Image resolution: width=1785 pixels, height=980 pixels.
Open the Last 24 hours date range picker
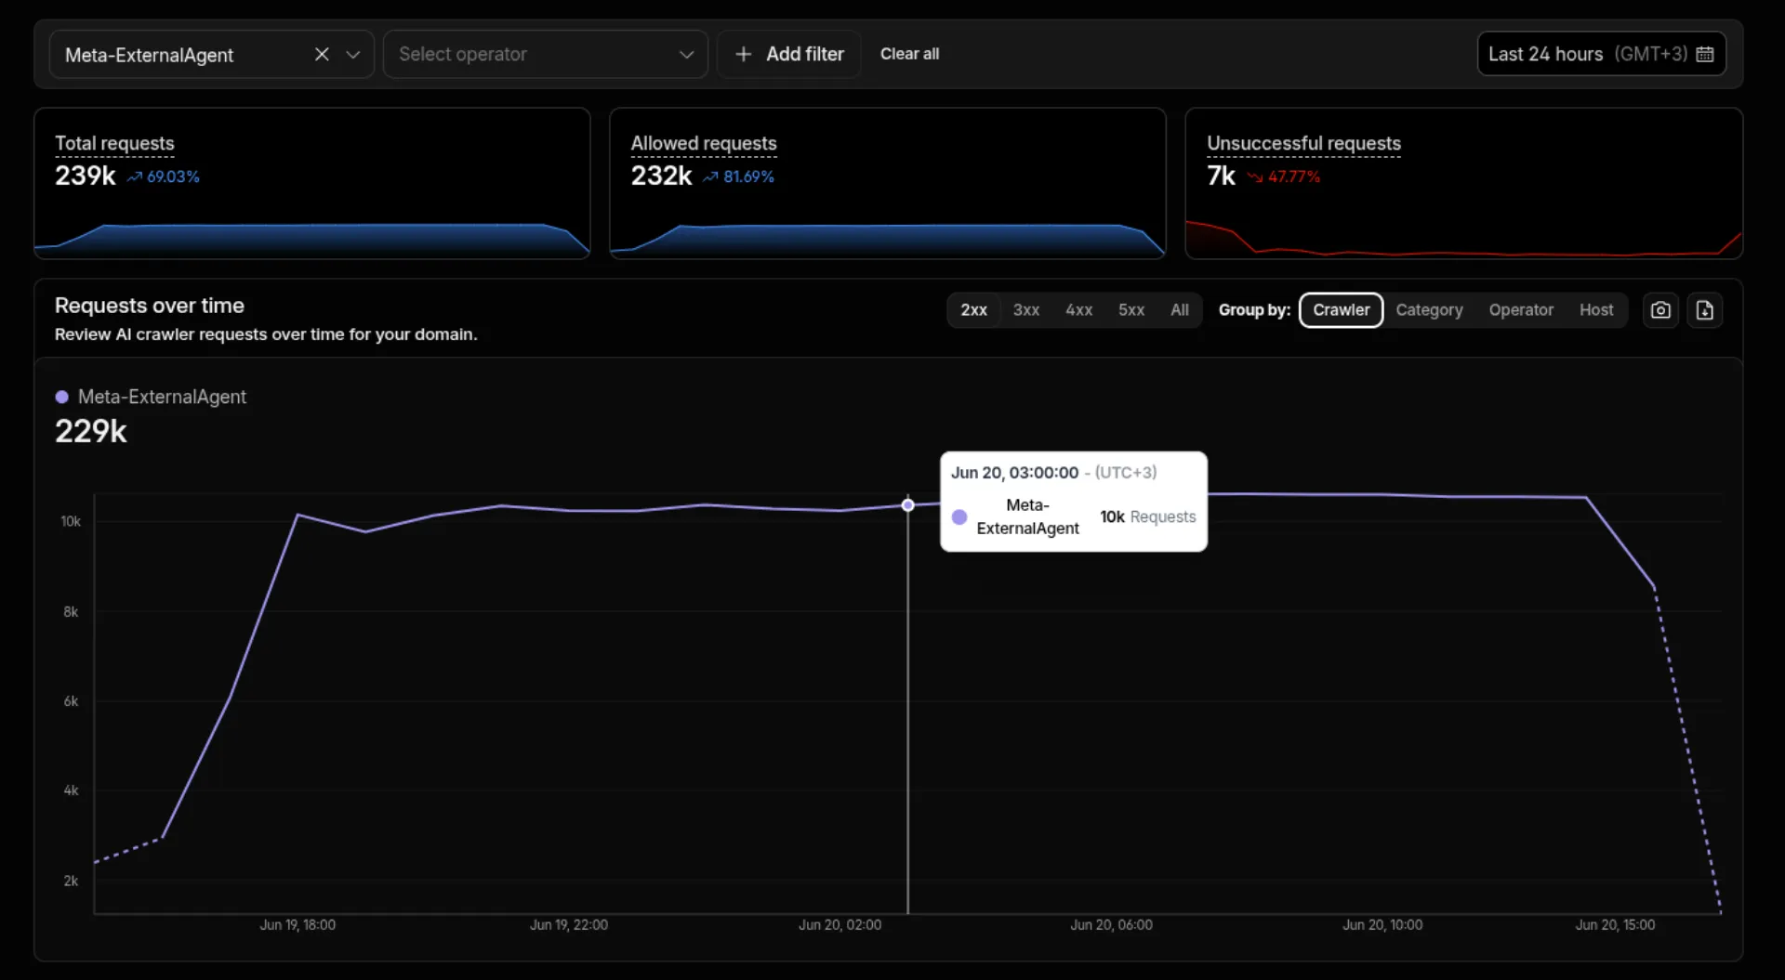click(x=1601, y=54)
